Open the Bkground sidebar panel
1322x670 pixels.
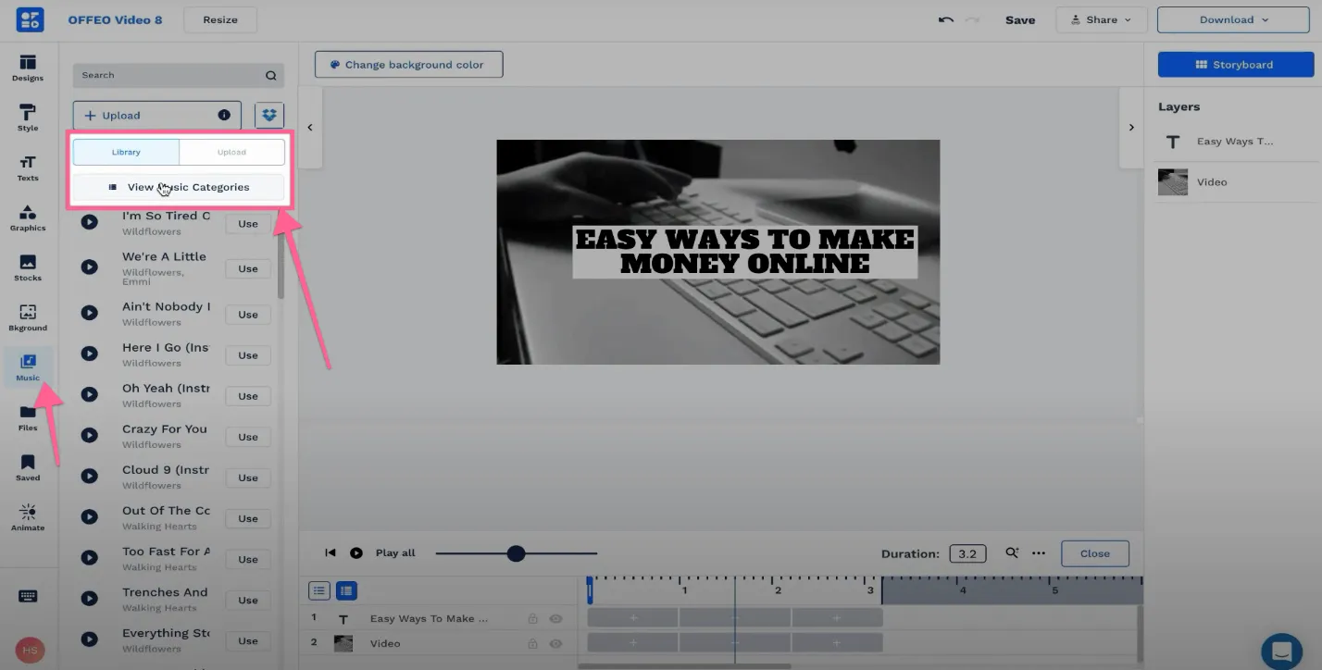click(28, 317)
